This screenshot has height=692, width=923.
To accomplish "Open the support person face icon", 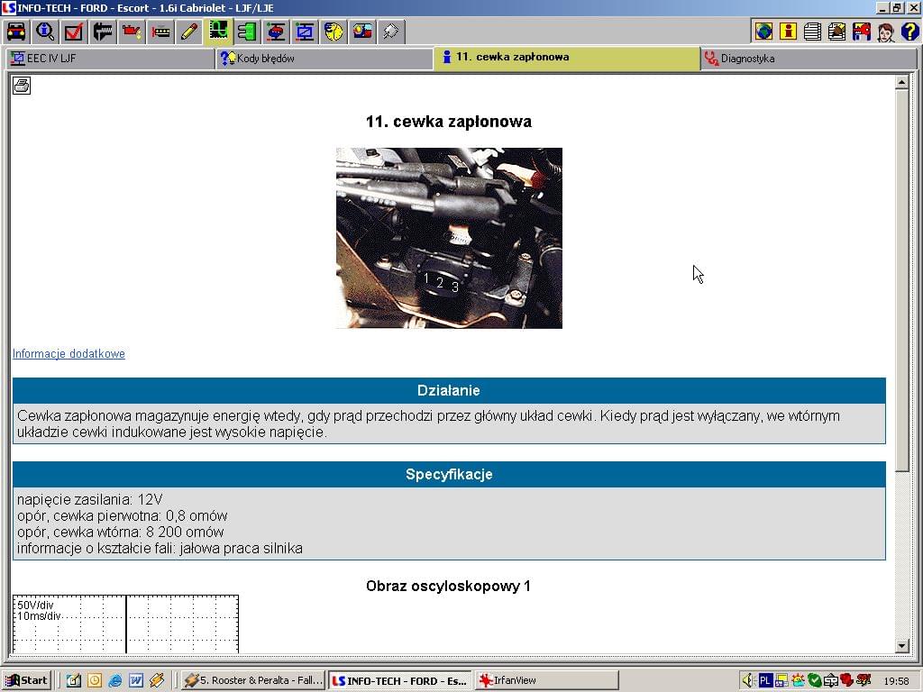I will pyautogui.click(x=885, y=32).
